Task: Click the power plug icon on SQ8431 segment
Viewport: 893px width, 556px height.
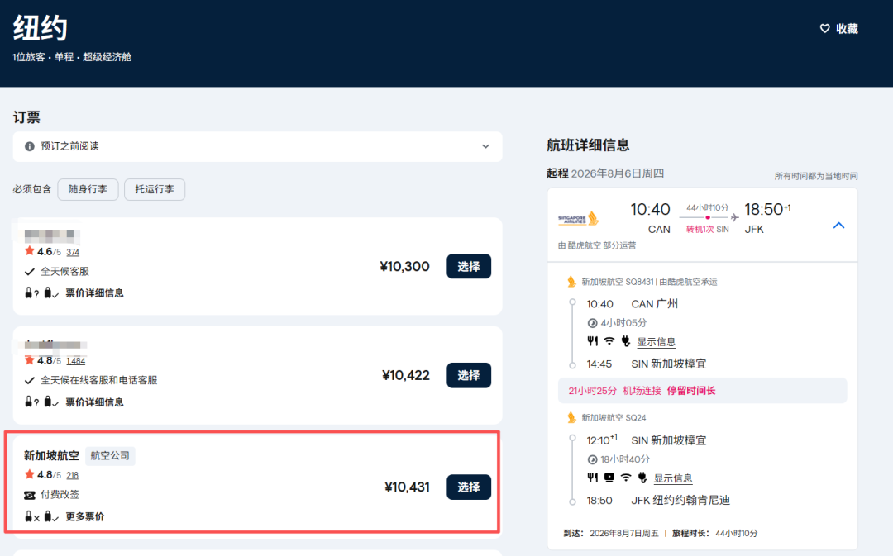Action: 625,341
